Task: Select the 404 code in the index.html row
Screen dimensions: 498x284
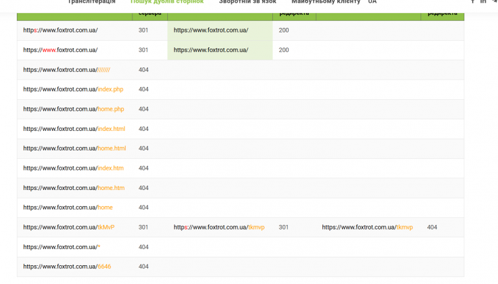Action: pos(143,128)
